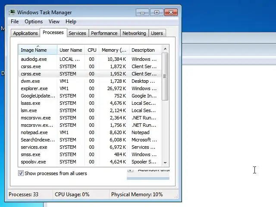
Task: Click Physical Memory: 10% status entry
Action: 137,194
